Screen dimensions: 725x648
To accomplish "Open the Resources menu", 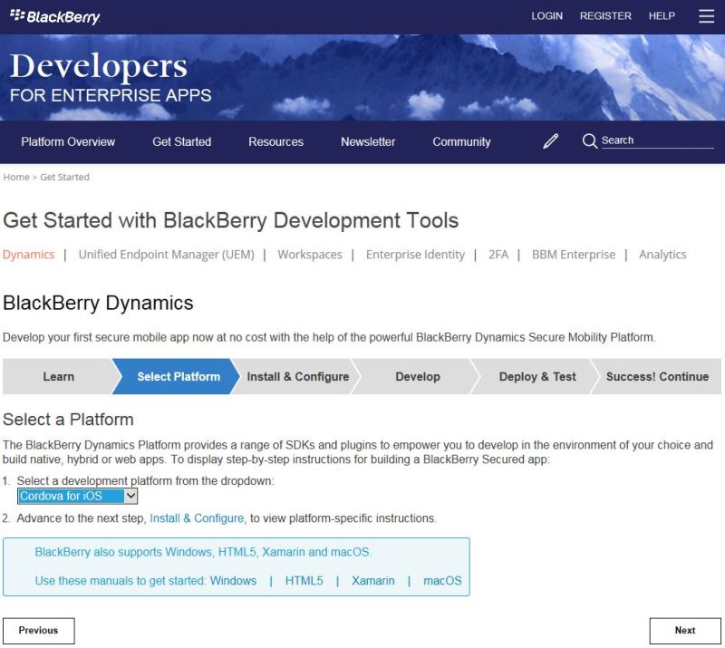I will pyautogui.click(x=276, y=141).
